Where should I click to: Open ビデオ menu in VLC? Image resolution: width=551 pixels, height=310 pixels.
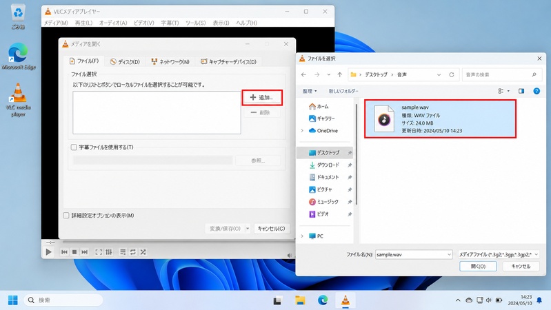point(143,23)
